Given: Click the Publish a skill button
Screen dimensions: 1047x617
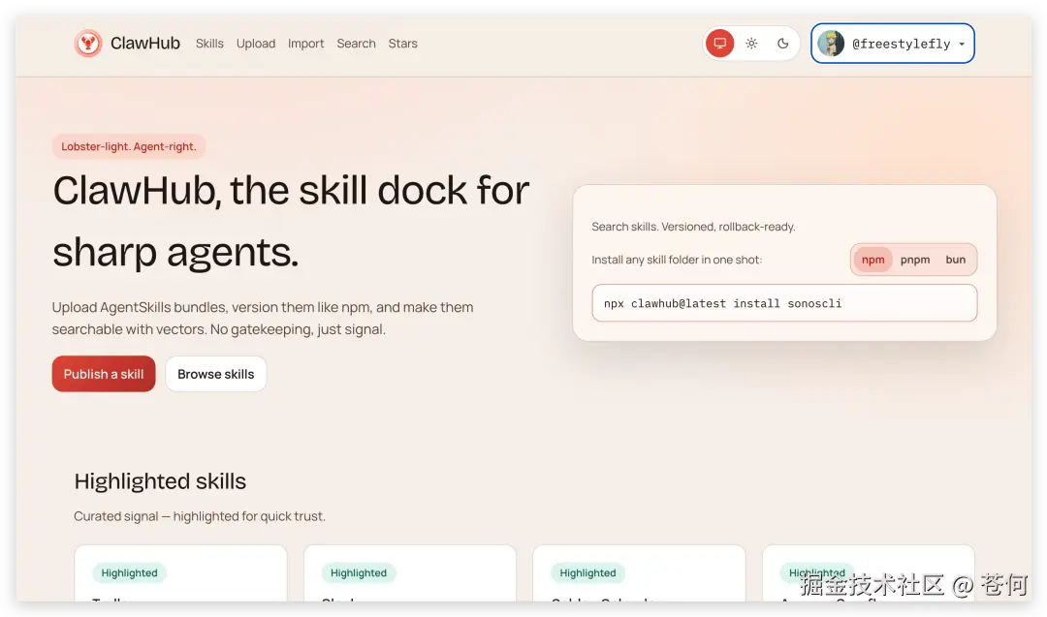Looking at the screenshot, I should [x=104, y=374].
